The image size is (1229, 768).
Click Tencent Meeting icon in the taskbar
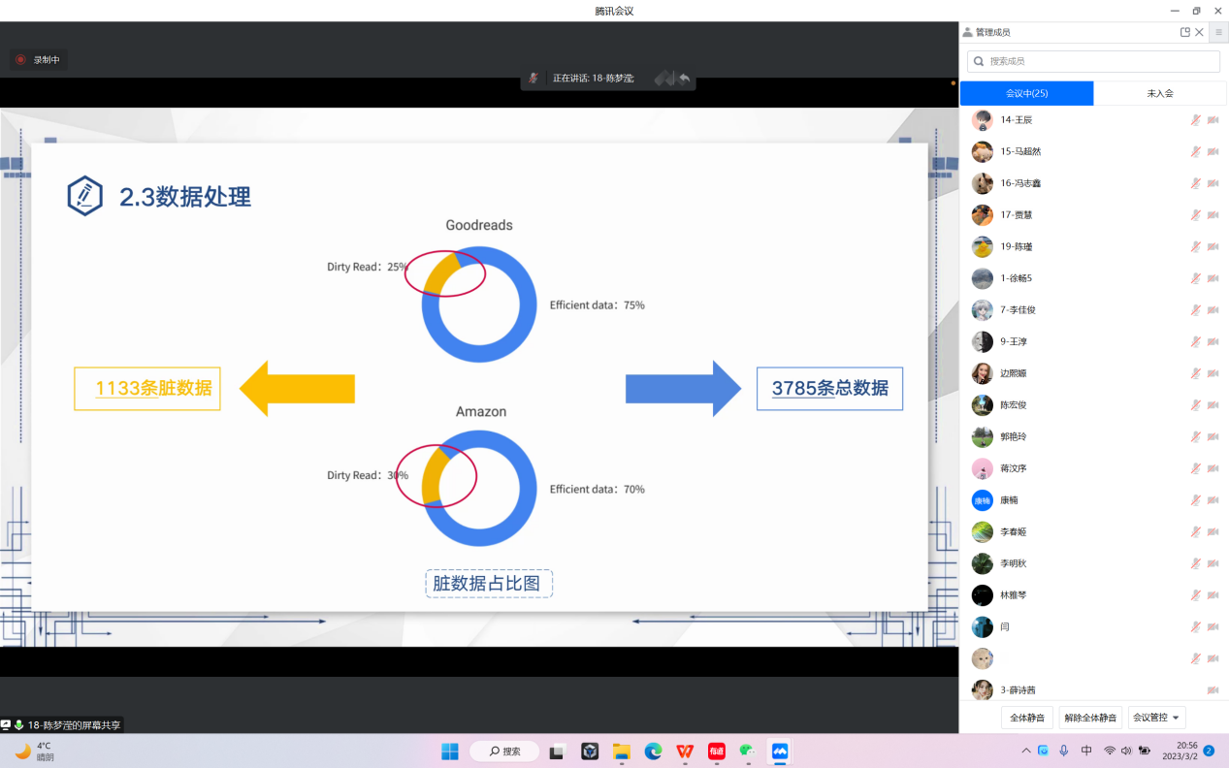779,751
